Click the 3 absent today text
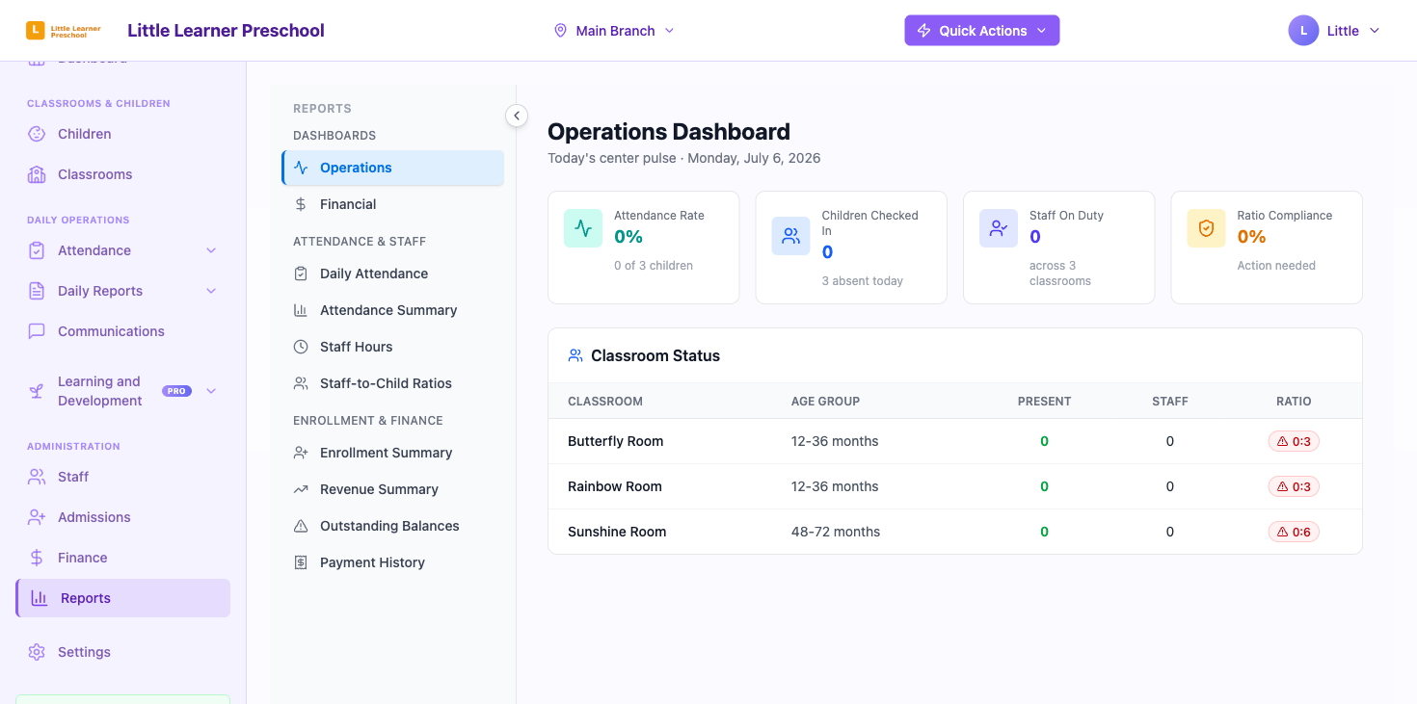1417x704 pixels. click(862, 281)
